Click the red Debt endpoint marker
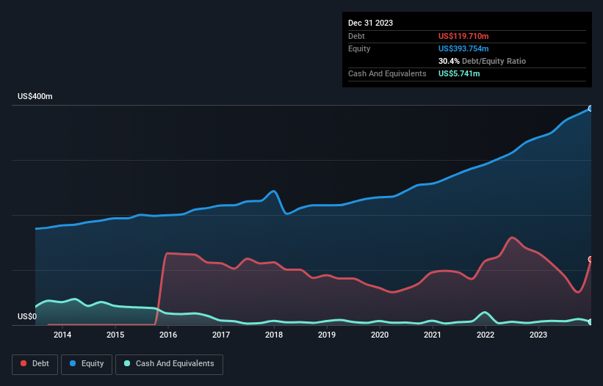Screen dimensions: 603x386 click(591, 260)
